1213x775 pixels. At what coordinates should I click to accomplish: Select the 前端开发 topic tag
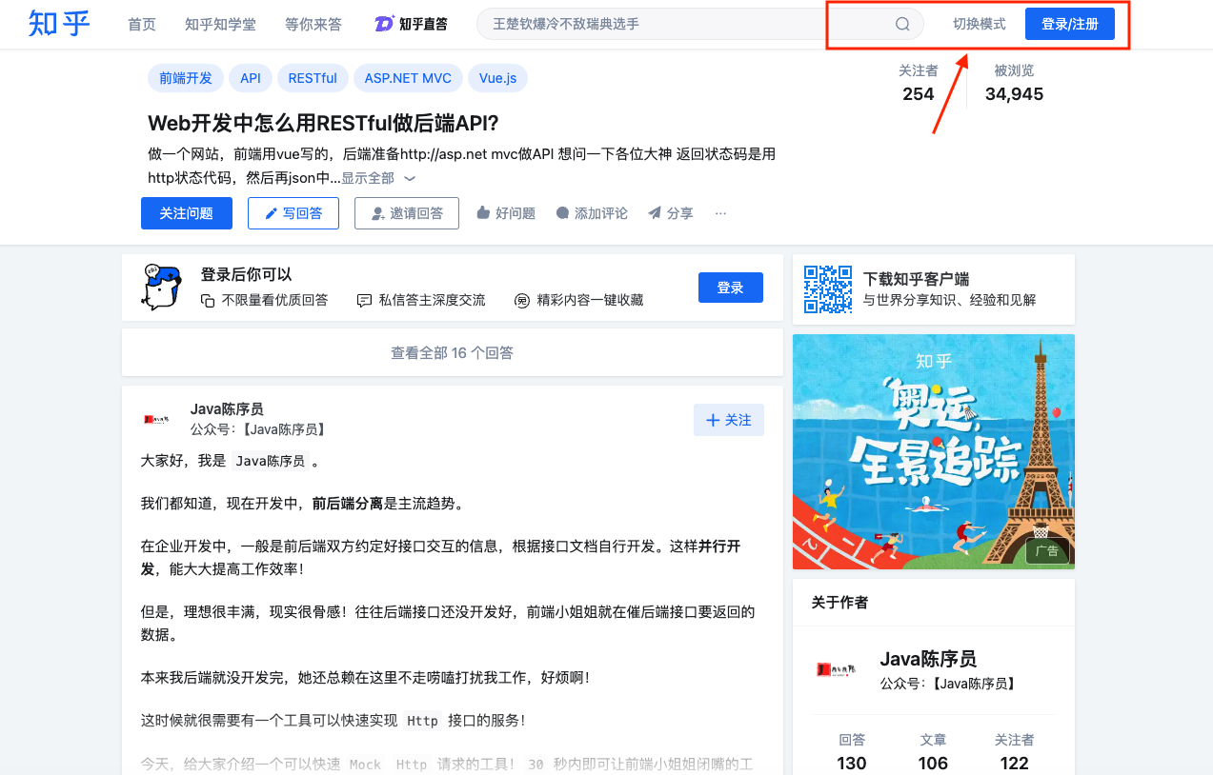click(x=186, y=78)
